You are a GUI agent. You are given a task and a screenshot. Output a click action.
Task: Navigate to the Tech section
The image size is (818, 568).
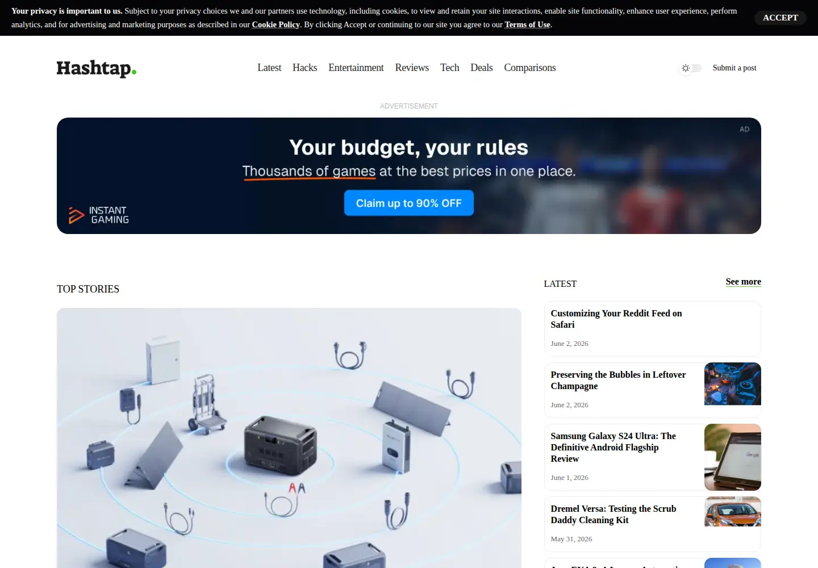coord(449,68)
